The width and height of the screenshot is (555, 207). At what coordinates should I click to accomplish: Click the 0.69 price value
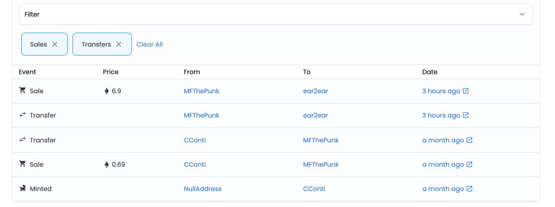[118, 164]
